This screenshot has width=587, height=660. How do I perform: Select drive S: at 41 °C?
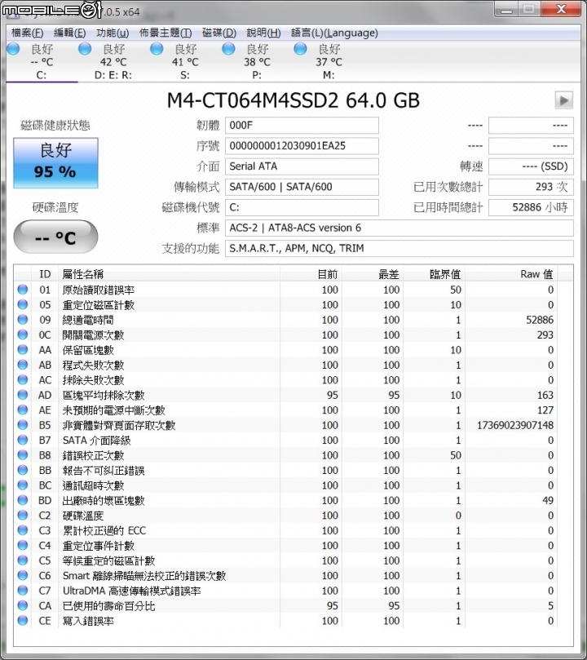185,62
